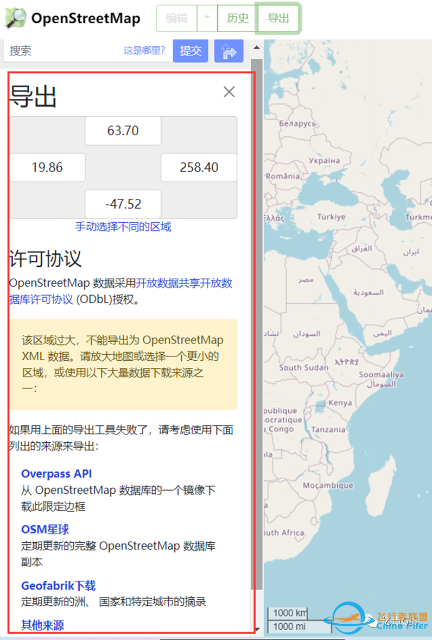Open the 其他来源 link
The width and height of the screenshot is (432, 640).
point(42,625)
